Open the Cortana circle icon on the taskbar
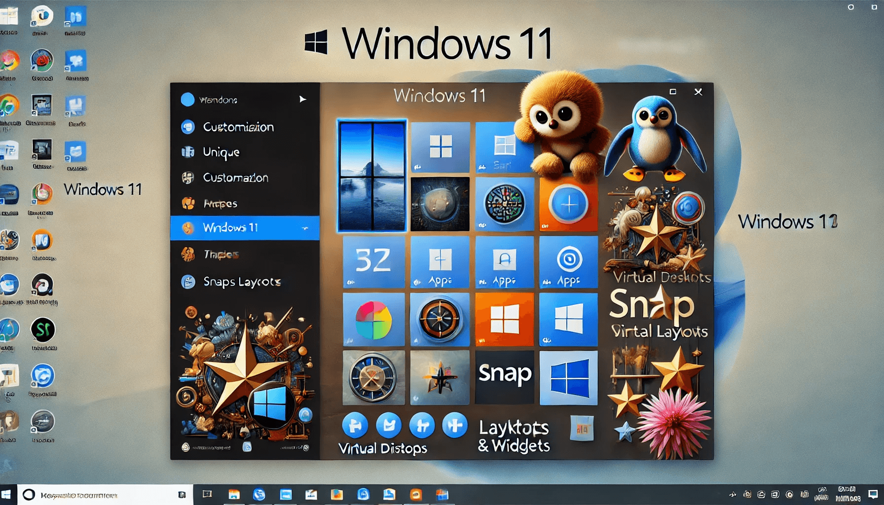 click(29, 495)
